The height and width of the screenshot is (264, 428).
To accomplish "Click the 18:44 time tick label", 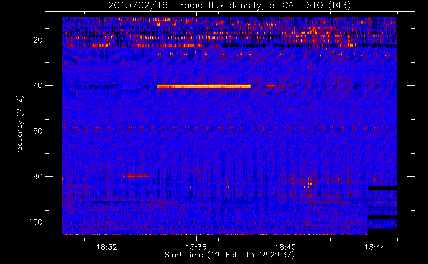I will click(x=375, y=247).
